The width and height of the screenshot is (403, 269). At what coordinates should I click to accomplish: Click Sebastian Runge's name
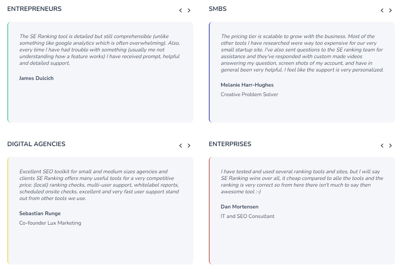(x=40, y=213)
